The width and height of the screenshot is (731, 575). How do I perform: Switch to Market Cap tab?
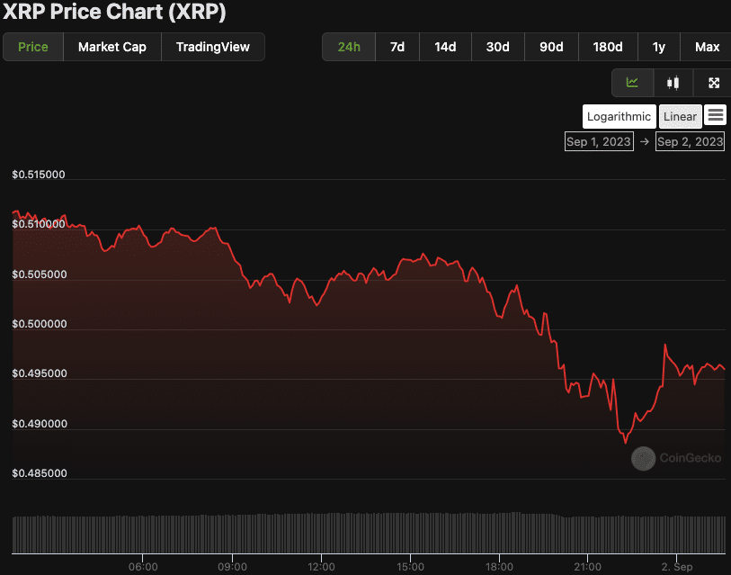[x=112, y=47]
